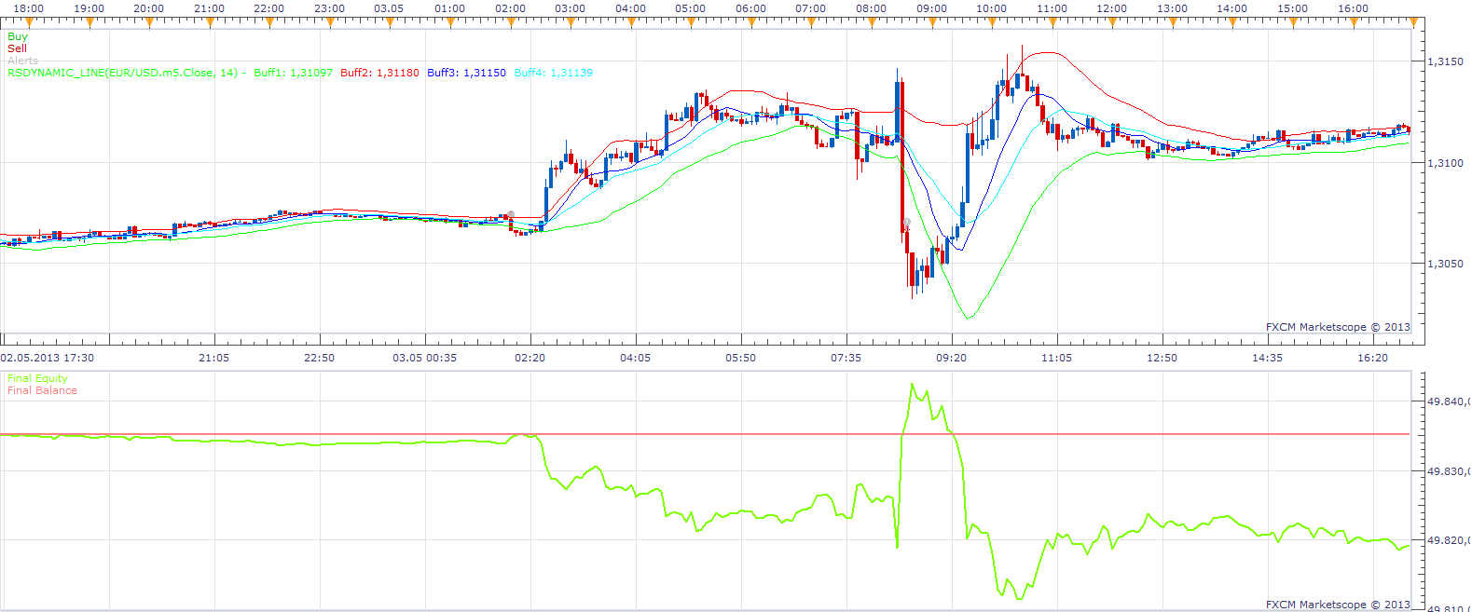
Task: Click the orange marker under the 03.05 date label
Action: (390, 22)
